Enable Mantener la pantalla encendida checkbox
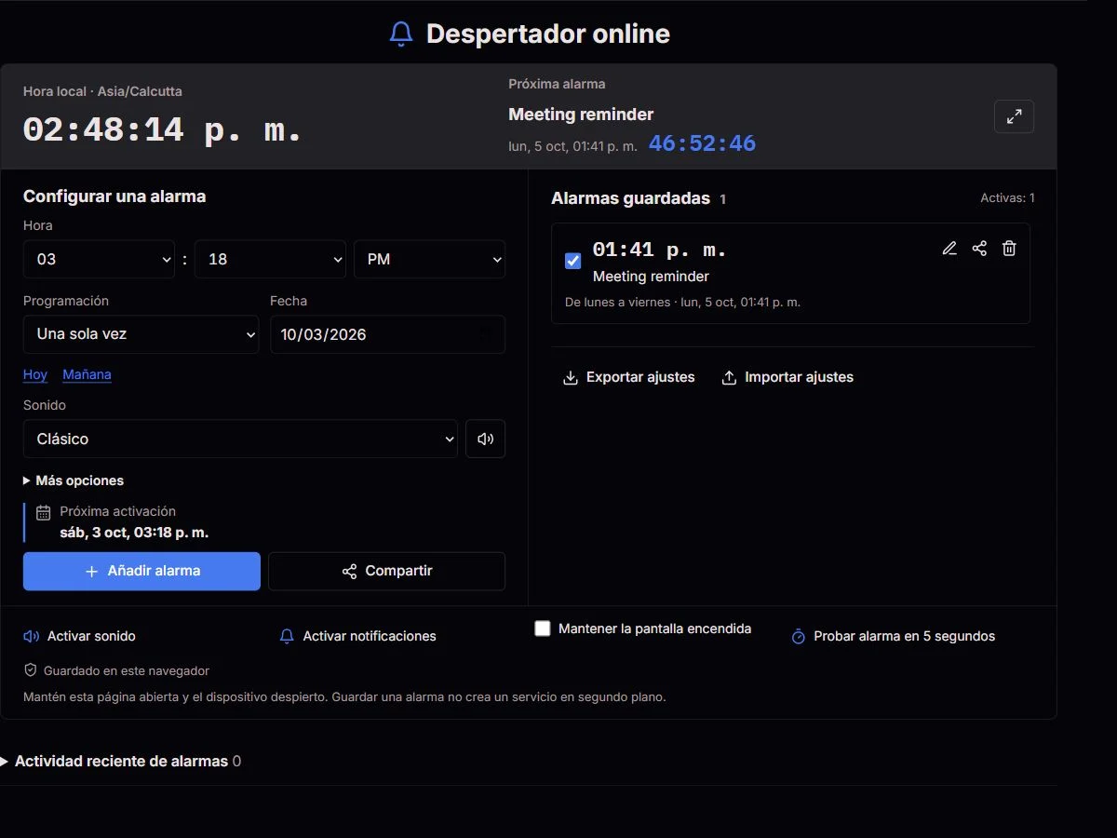1117x838 pixels. [x=543, y=628]
